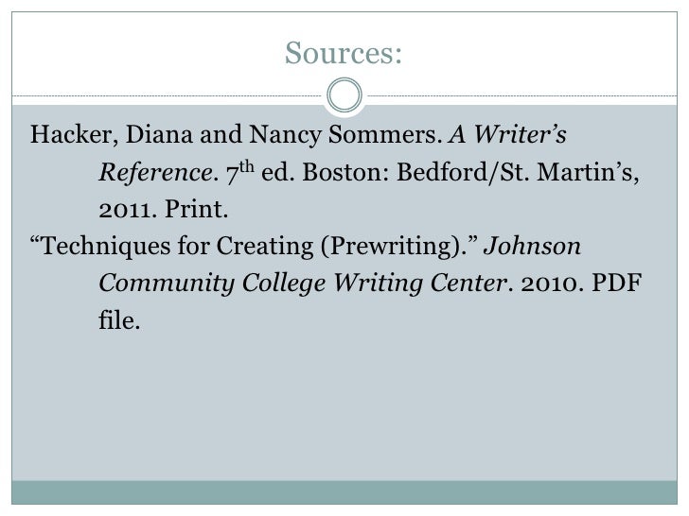Select the italic text "A Writer's"
The height and width of the screenshot is (516, 689).
pos(507,134)
